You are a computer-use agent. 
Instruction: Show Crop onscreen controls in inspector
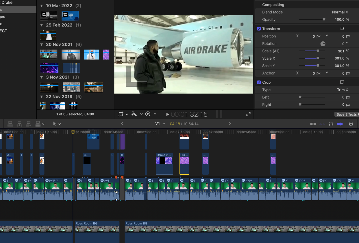pyautogui.click(x=342, y=82)
